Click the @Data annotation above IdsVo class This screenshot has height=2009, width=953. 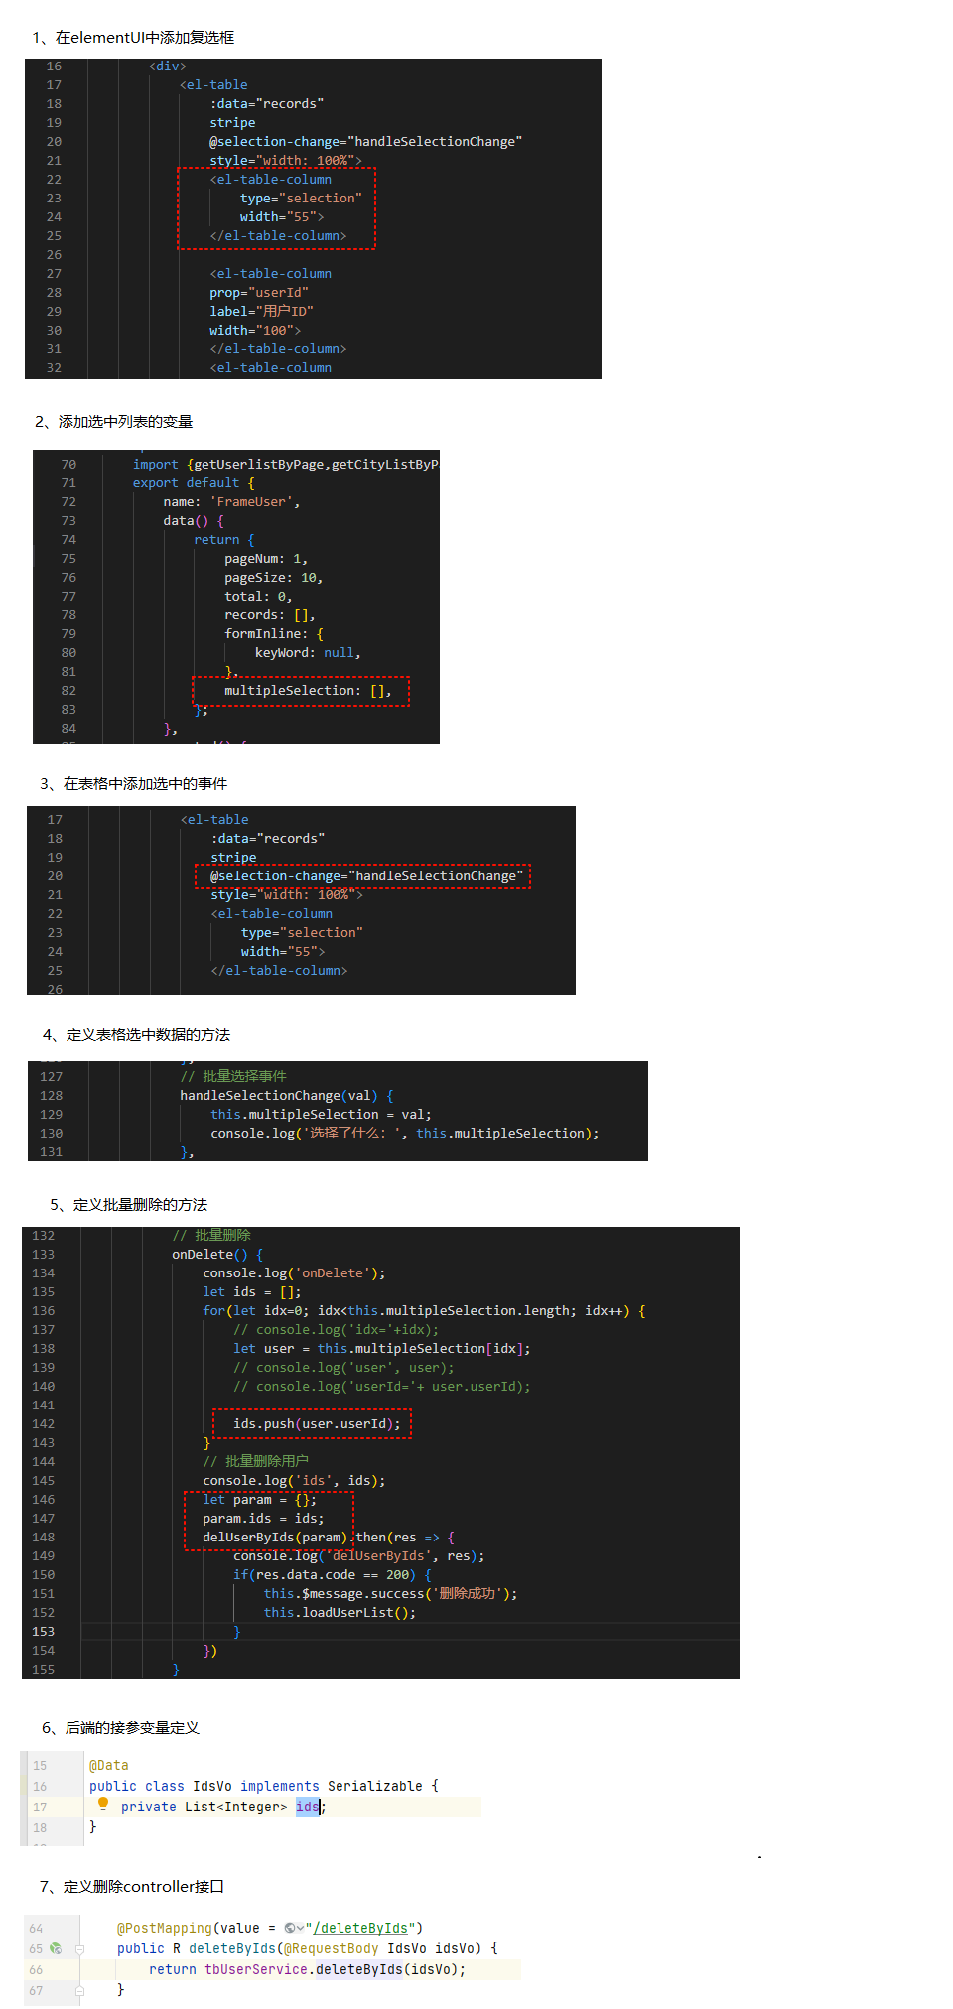(108, 1765)
